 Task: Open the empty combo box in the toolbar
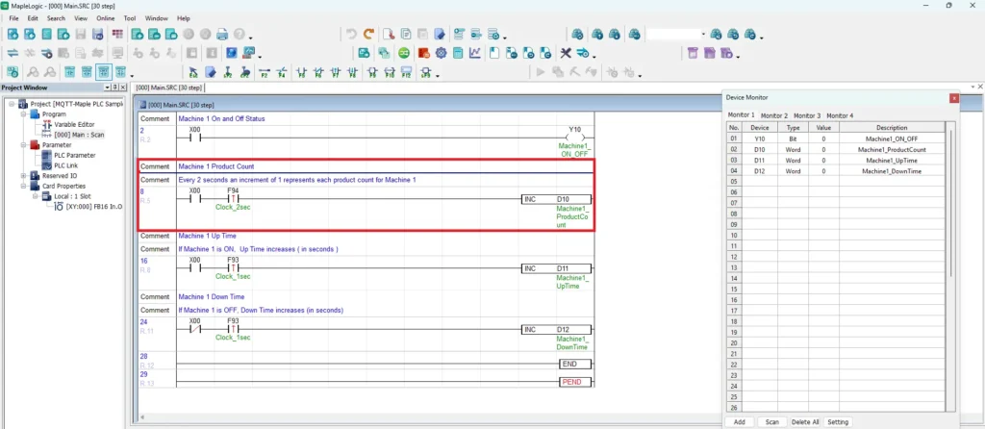point(677,35)
